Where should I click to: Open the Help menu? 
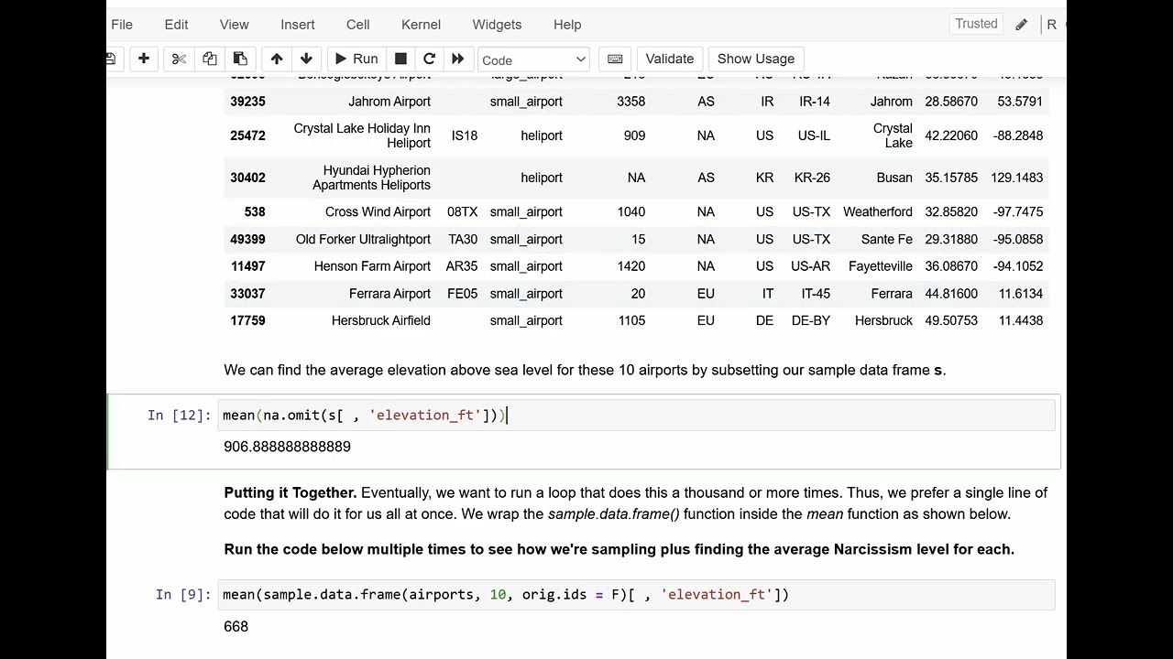[567, 25]
